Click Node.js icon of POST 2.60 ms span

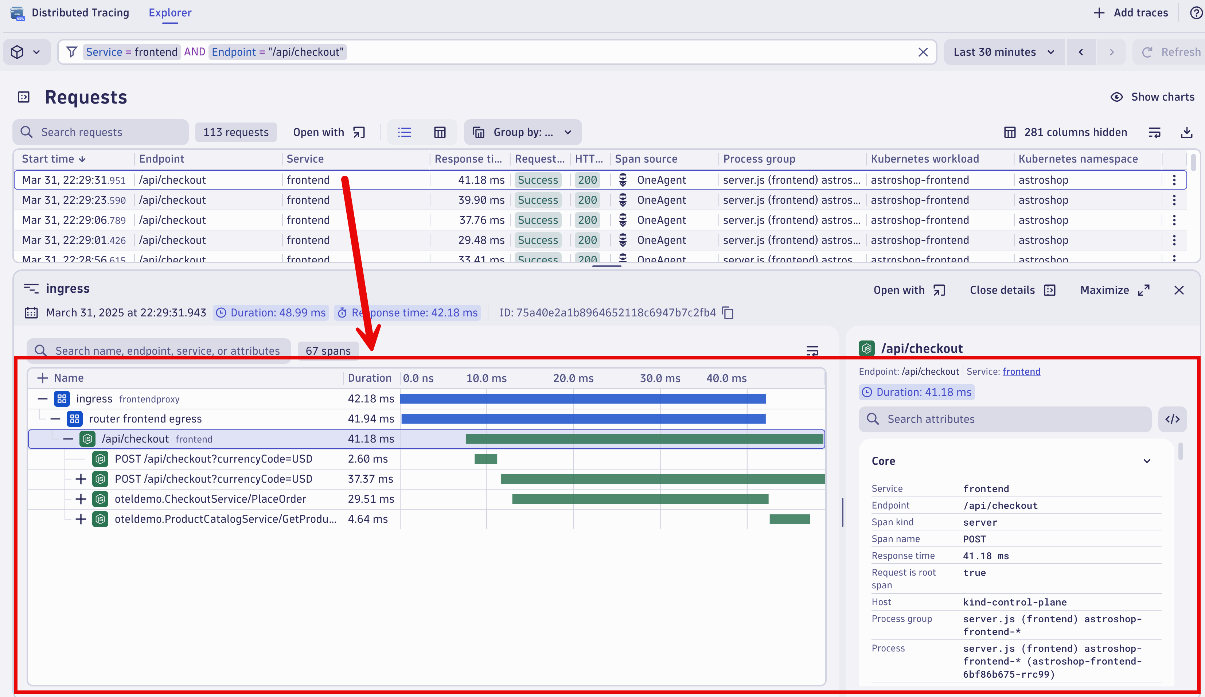(100, 459)
